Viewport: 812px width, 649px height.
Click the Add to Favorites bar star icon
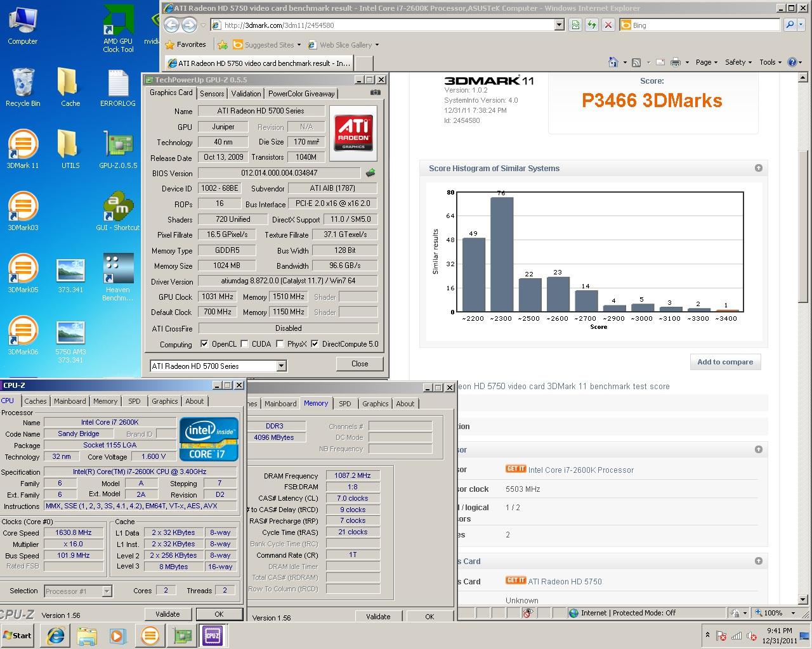point(223,45)
